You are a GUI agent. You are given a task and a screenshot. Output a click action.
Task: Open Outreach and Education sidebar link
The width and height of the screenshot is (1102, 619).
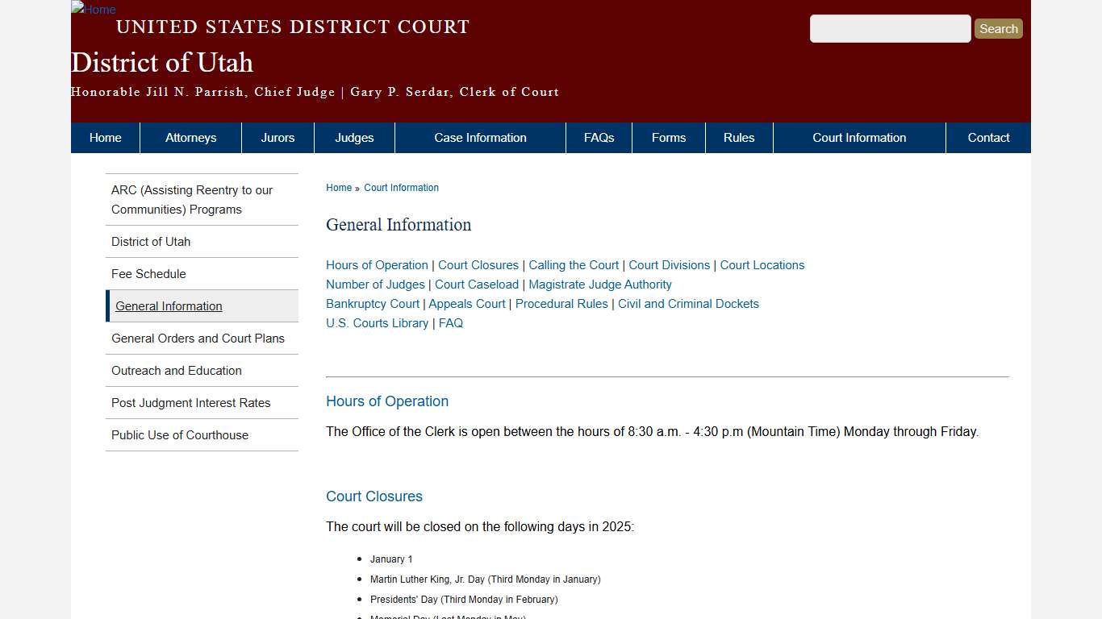177,371
